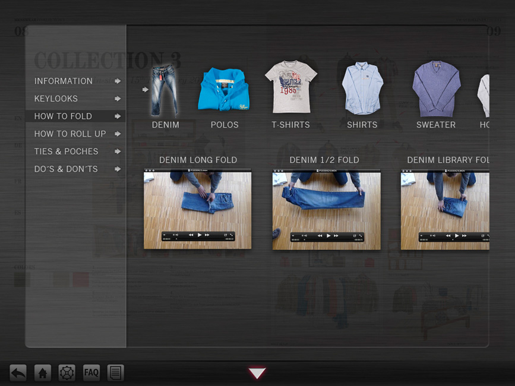Rewind the Denim 1/2 Fold video
The height and width of the screenshot is (386, 515).
pos(320,236)
